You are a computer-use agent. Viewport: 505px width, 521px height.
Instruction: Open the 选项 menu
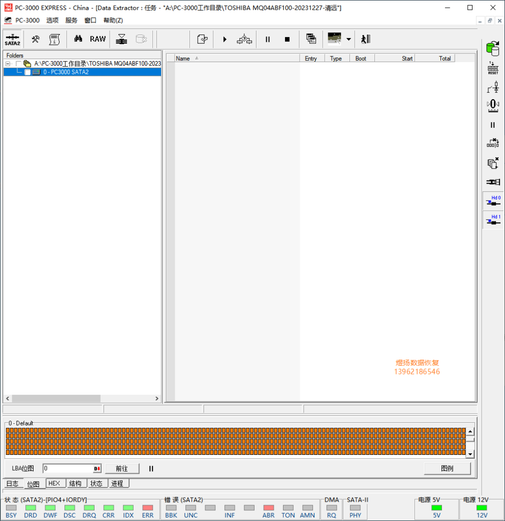[x=52, y=20]
